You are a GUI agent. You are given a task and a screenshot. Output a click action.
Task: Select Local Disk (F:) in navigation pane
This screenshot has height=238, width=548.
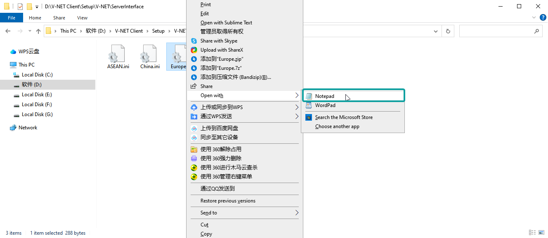[x=37, y=105]
